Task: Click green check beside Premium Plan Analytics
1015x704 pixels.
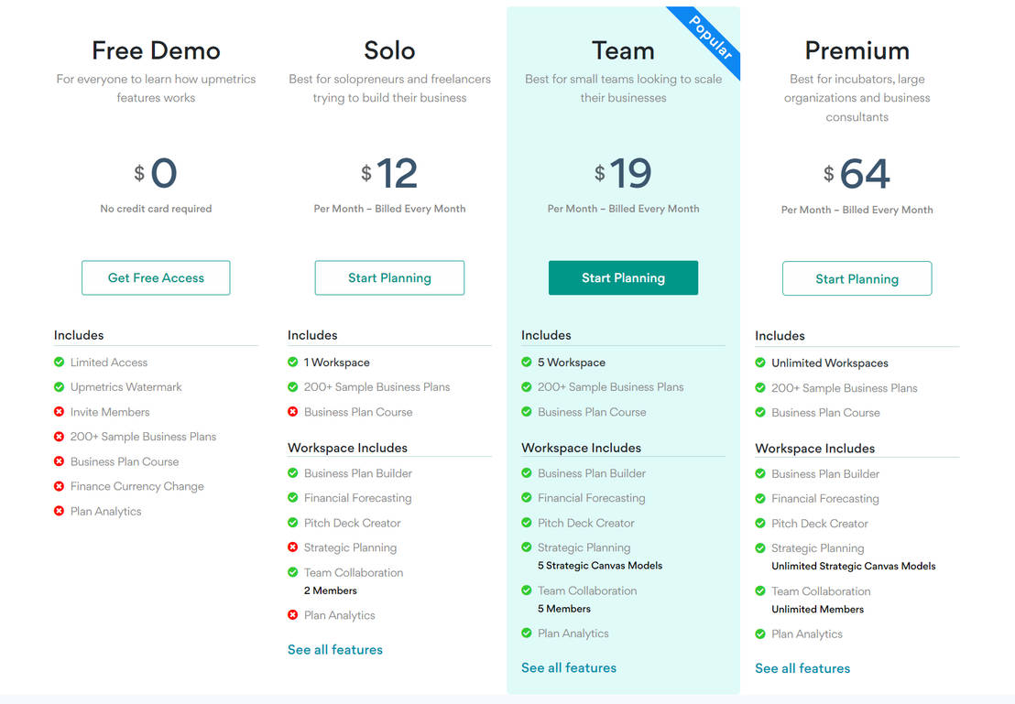Action: 760,634
